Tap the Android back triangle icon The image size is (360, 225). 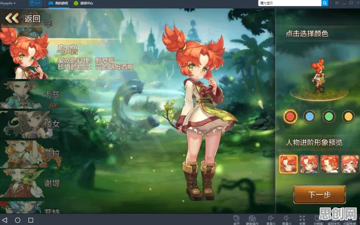[x=5, y=220]
